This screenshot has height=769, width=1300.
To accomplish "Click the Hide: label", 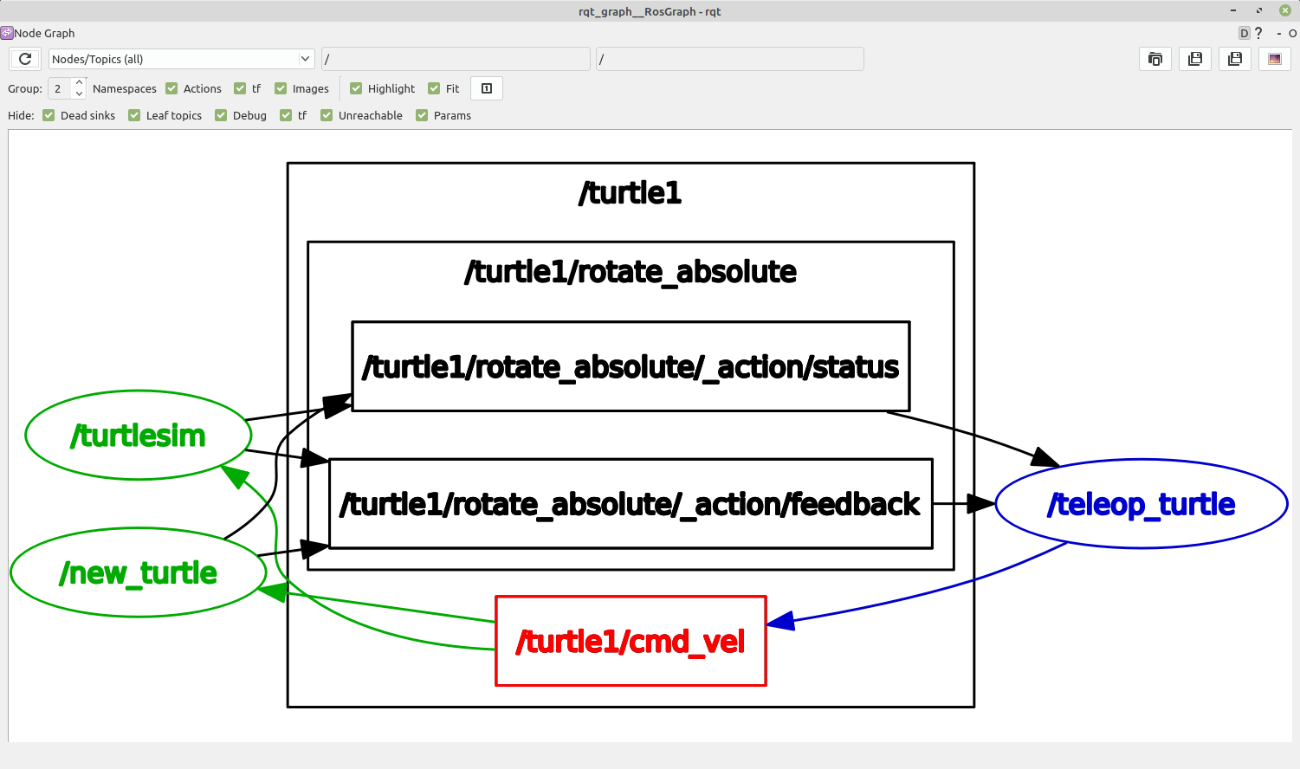I will click(x=21, y=115).
